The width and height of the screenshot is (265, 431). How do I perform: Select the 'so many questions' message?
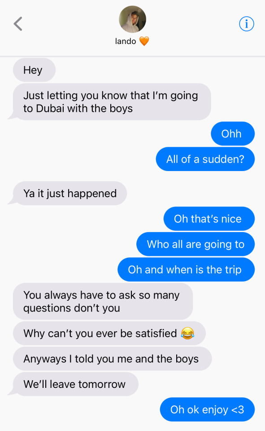103,301
